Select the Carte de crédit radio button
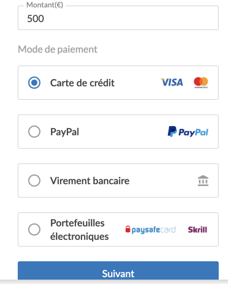 coord(34,83)
